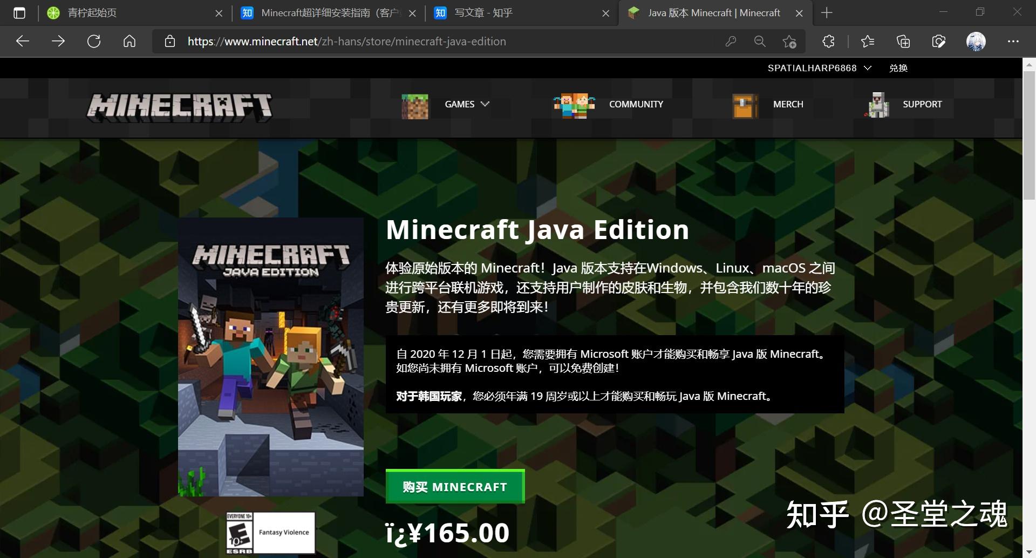Click the grass block Games icon
This screenshot has height=558, width=1036.
point(414,106)
